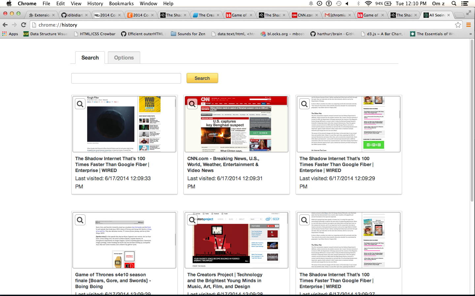Select the Search tab on the page

90,58
